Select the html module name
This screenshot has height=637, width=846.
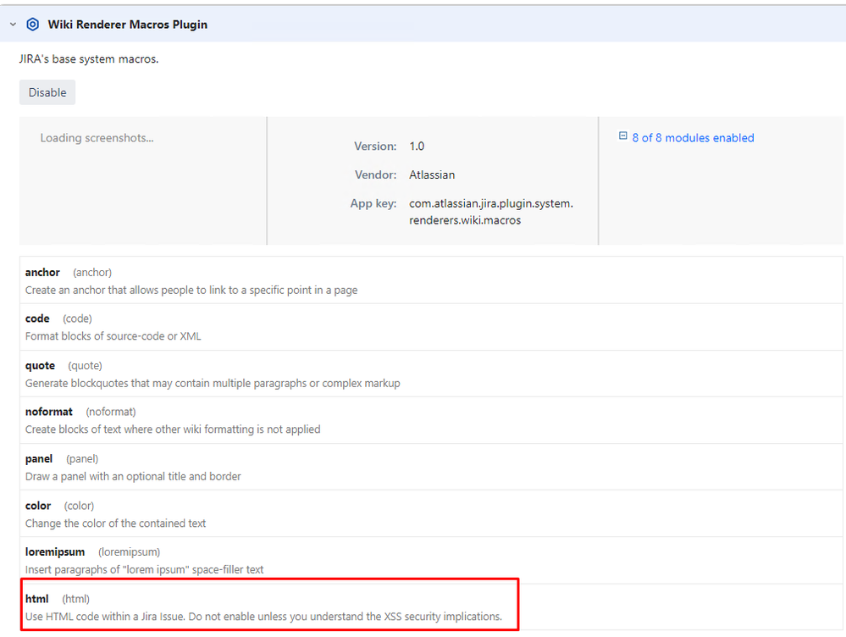tap(36, 599)
